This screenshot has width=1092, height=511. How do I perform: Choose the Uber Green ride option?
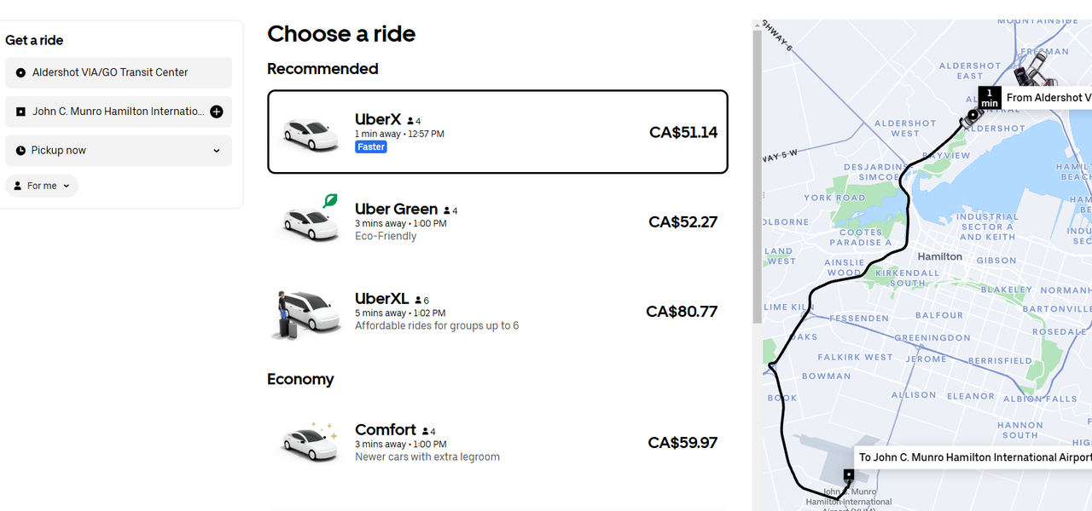point(497,221)
